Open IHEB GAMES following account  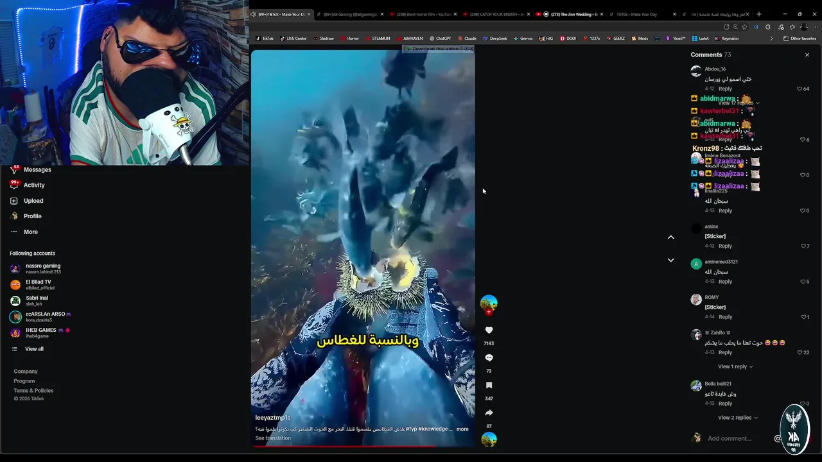pos(40,332)
